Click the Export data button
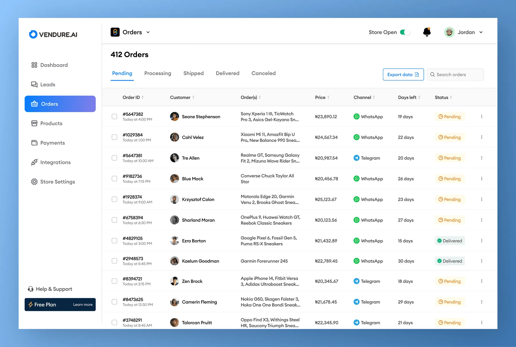 pos(403,75)
